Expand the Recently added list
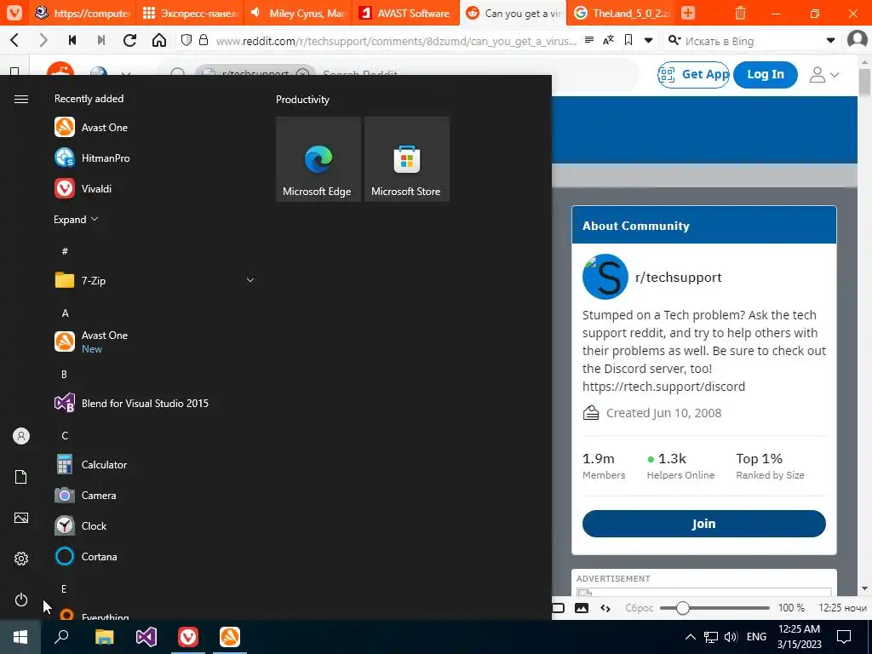Image resolution: width=872 pixels, height=654 pixels. (x=76, y=220)
